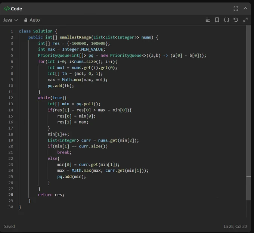Image resolution: width=254 pixels, height=233 pixels.
Task: Open the Java language dropdown
Action: pyautogui.click(x=10, y=20)
